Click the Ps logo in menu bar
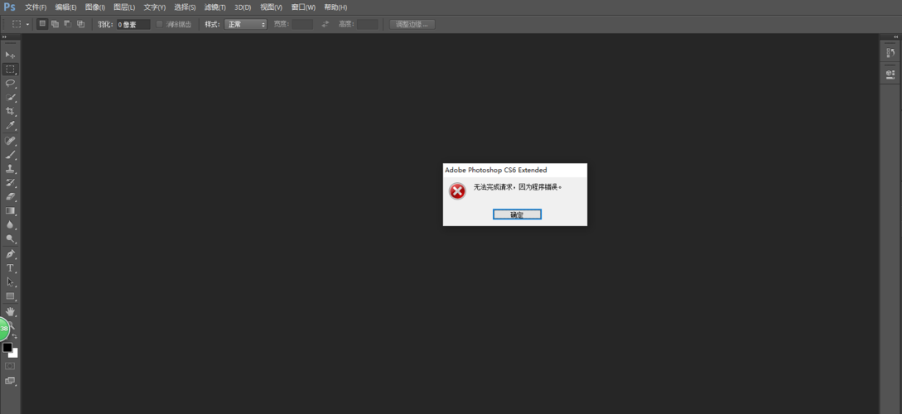This screenshot has height=414, width=902. click(x=9, y=7)
